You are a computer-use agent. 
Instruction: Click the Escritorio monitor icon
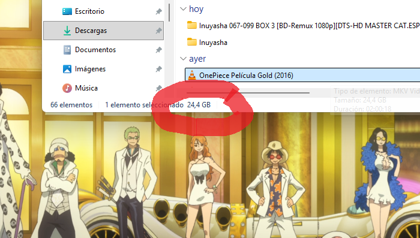(67, 11)
